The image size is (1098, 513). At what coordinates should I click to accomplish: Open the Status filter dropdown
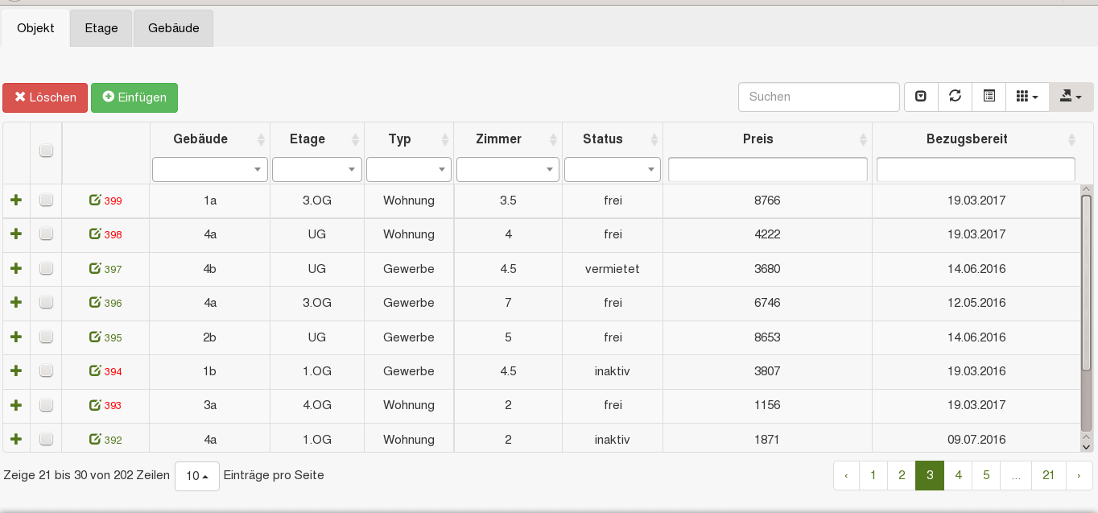tap(612, 169)
